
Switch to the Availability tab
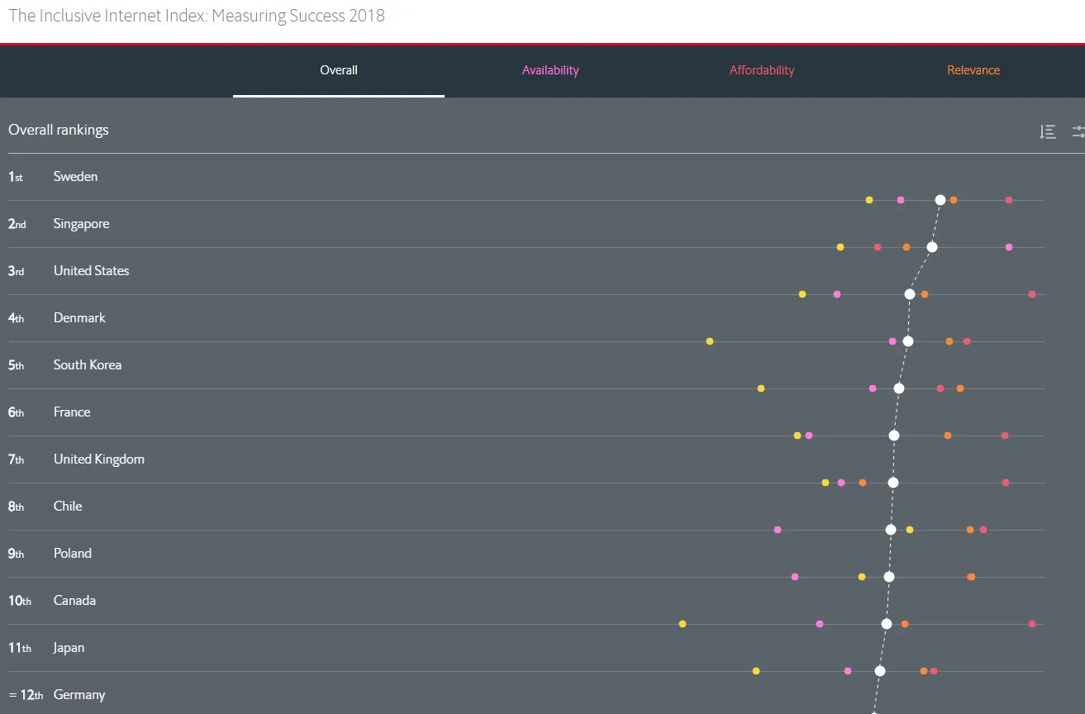(550, 70)
